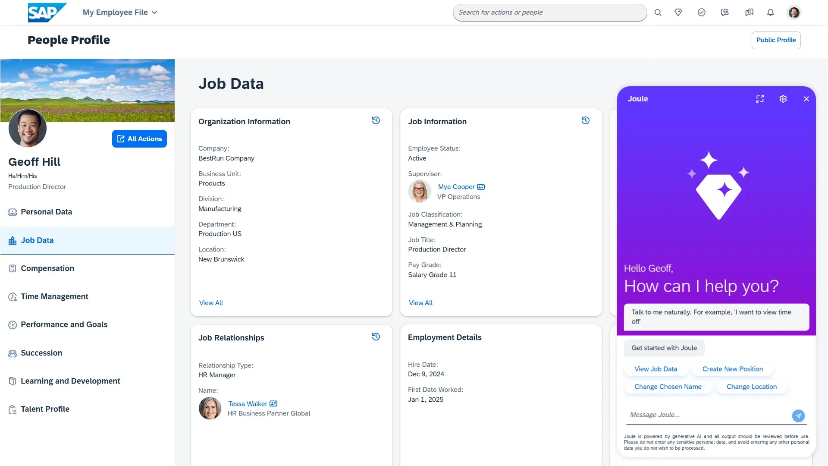The width and height of the screenshot is (828, 466).
Task: Open the user avatar menu
Action: [794, 13]
